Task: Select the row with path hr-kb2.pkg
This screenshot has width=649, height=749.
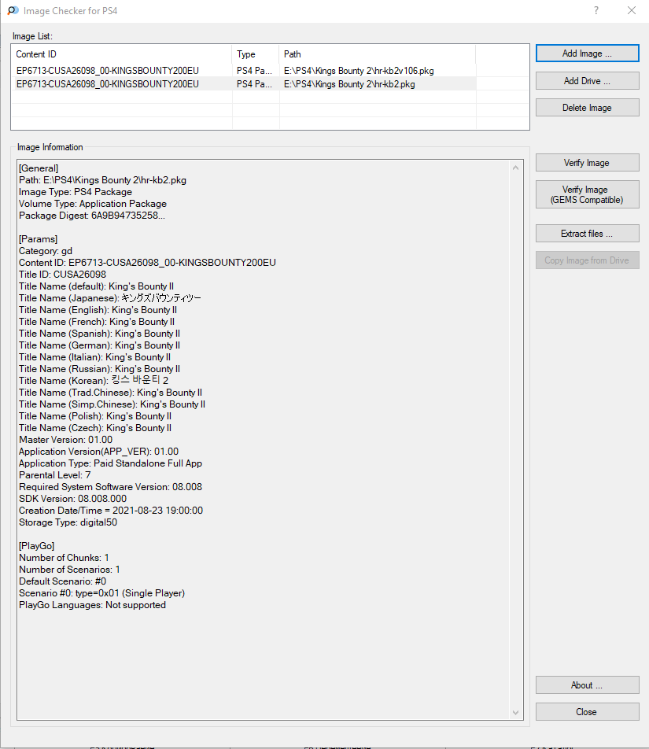Action: tap(244, 84)
